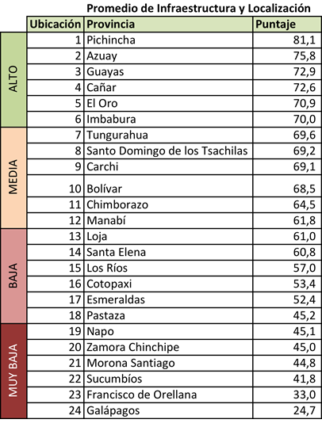Image resolution: width=322 pixels, height=427 pixels.
Task: Select the Pichincha province cell
Action: (x=168, y=40)
